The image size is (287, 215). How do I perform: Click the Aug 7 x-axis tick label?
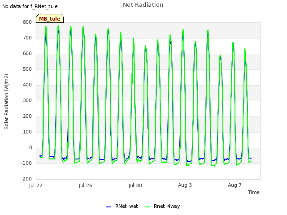coord(235,185)
